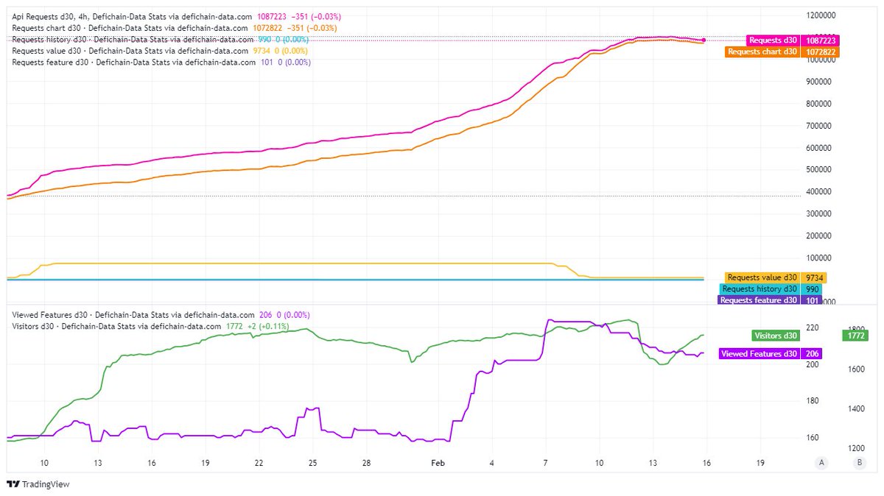Click the 7 date on time axis
Viewport: 884px width, 496px height.
[x=545, y=463]
